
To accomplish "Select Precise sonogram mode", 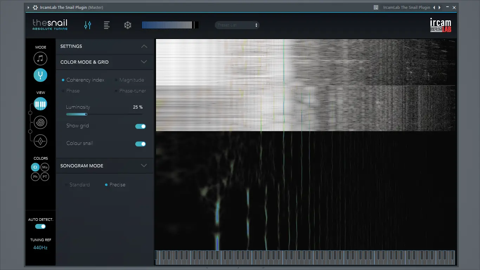I will 115,185.
